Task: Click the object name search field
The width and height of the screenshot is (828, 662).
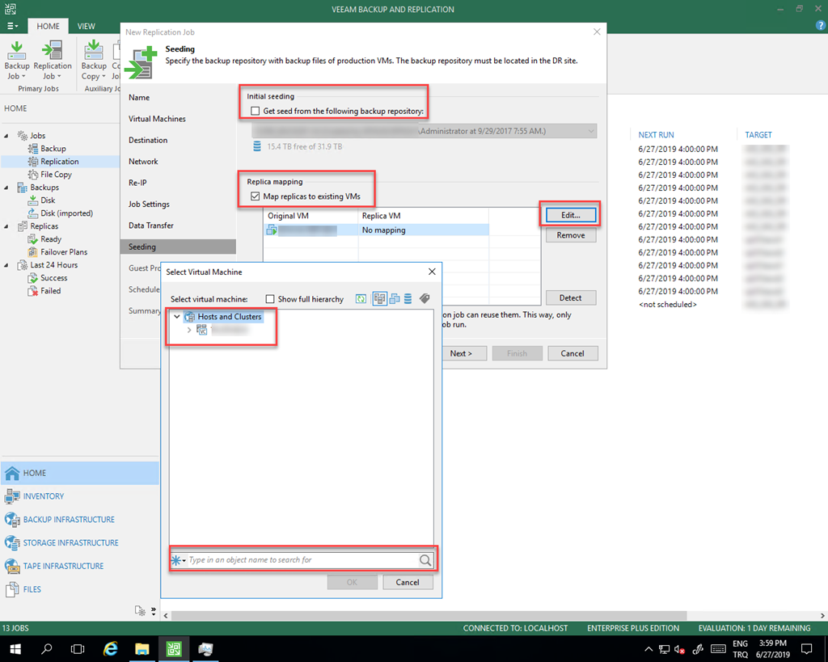Action: click(301, 560)
